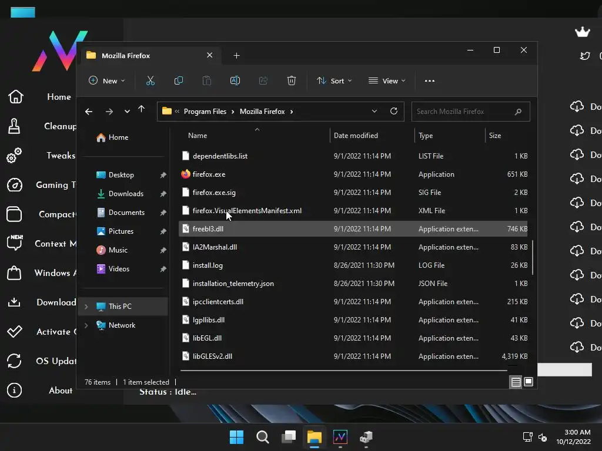Switch to large thumbnails view icon
The height and width of the screenshot is (451, 602).
click(x=529, y=382)
